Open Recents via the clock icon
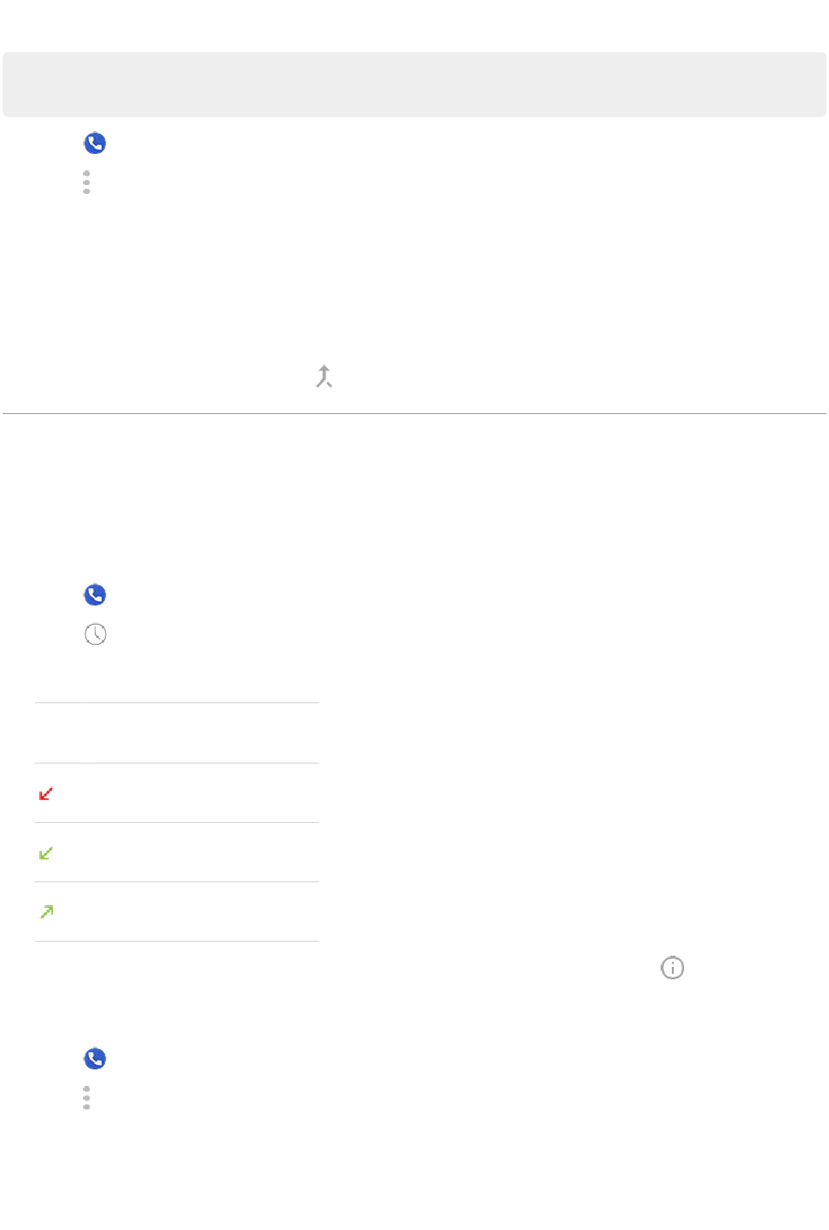829x1230 pixels. tap(95, 634)
